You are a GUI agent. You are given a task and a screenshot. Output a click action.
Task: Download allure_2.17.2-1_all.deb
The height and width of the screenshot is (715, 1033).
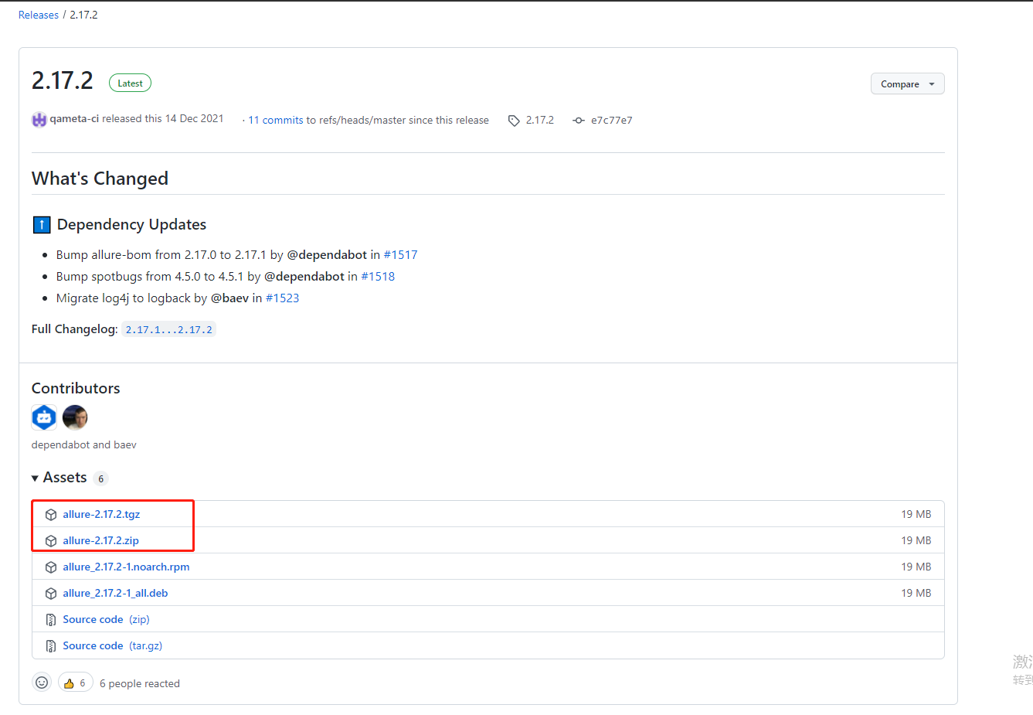point(115,593)
